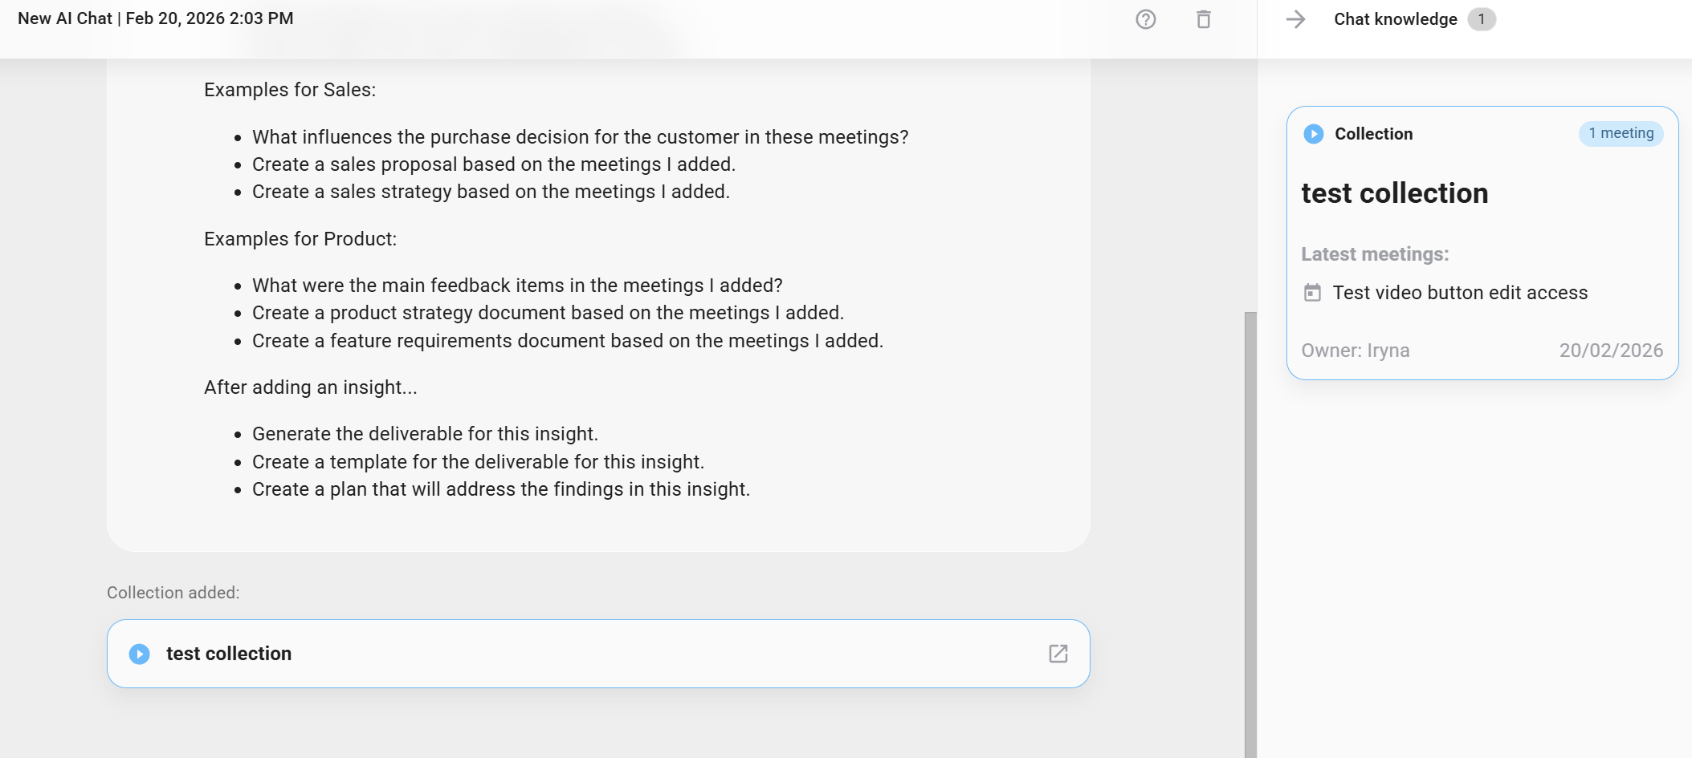Collapse the Chat knowledge panel with the arrow
Viewport: 1692px width, 758px height.
coord(1295,19)
